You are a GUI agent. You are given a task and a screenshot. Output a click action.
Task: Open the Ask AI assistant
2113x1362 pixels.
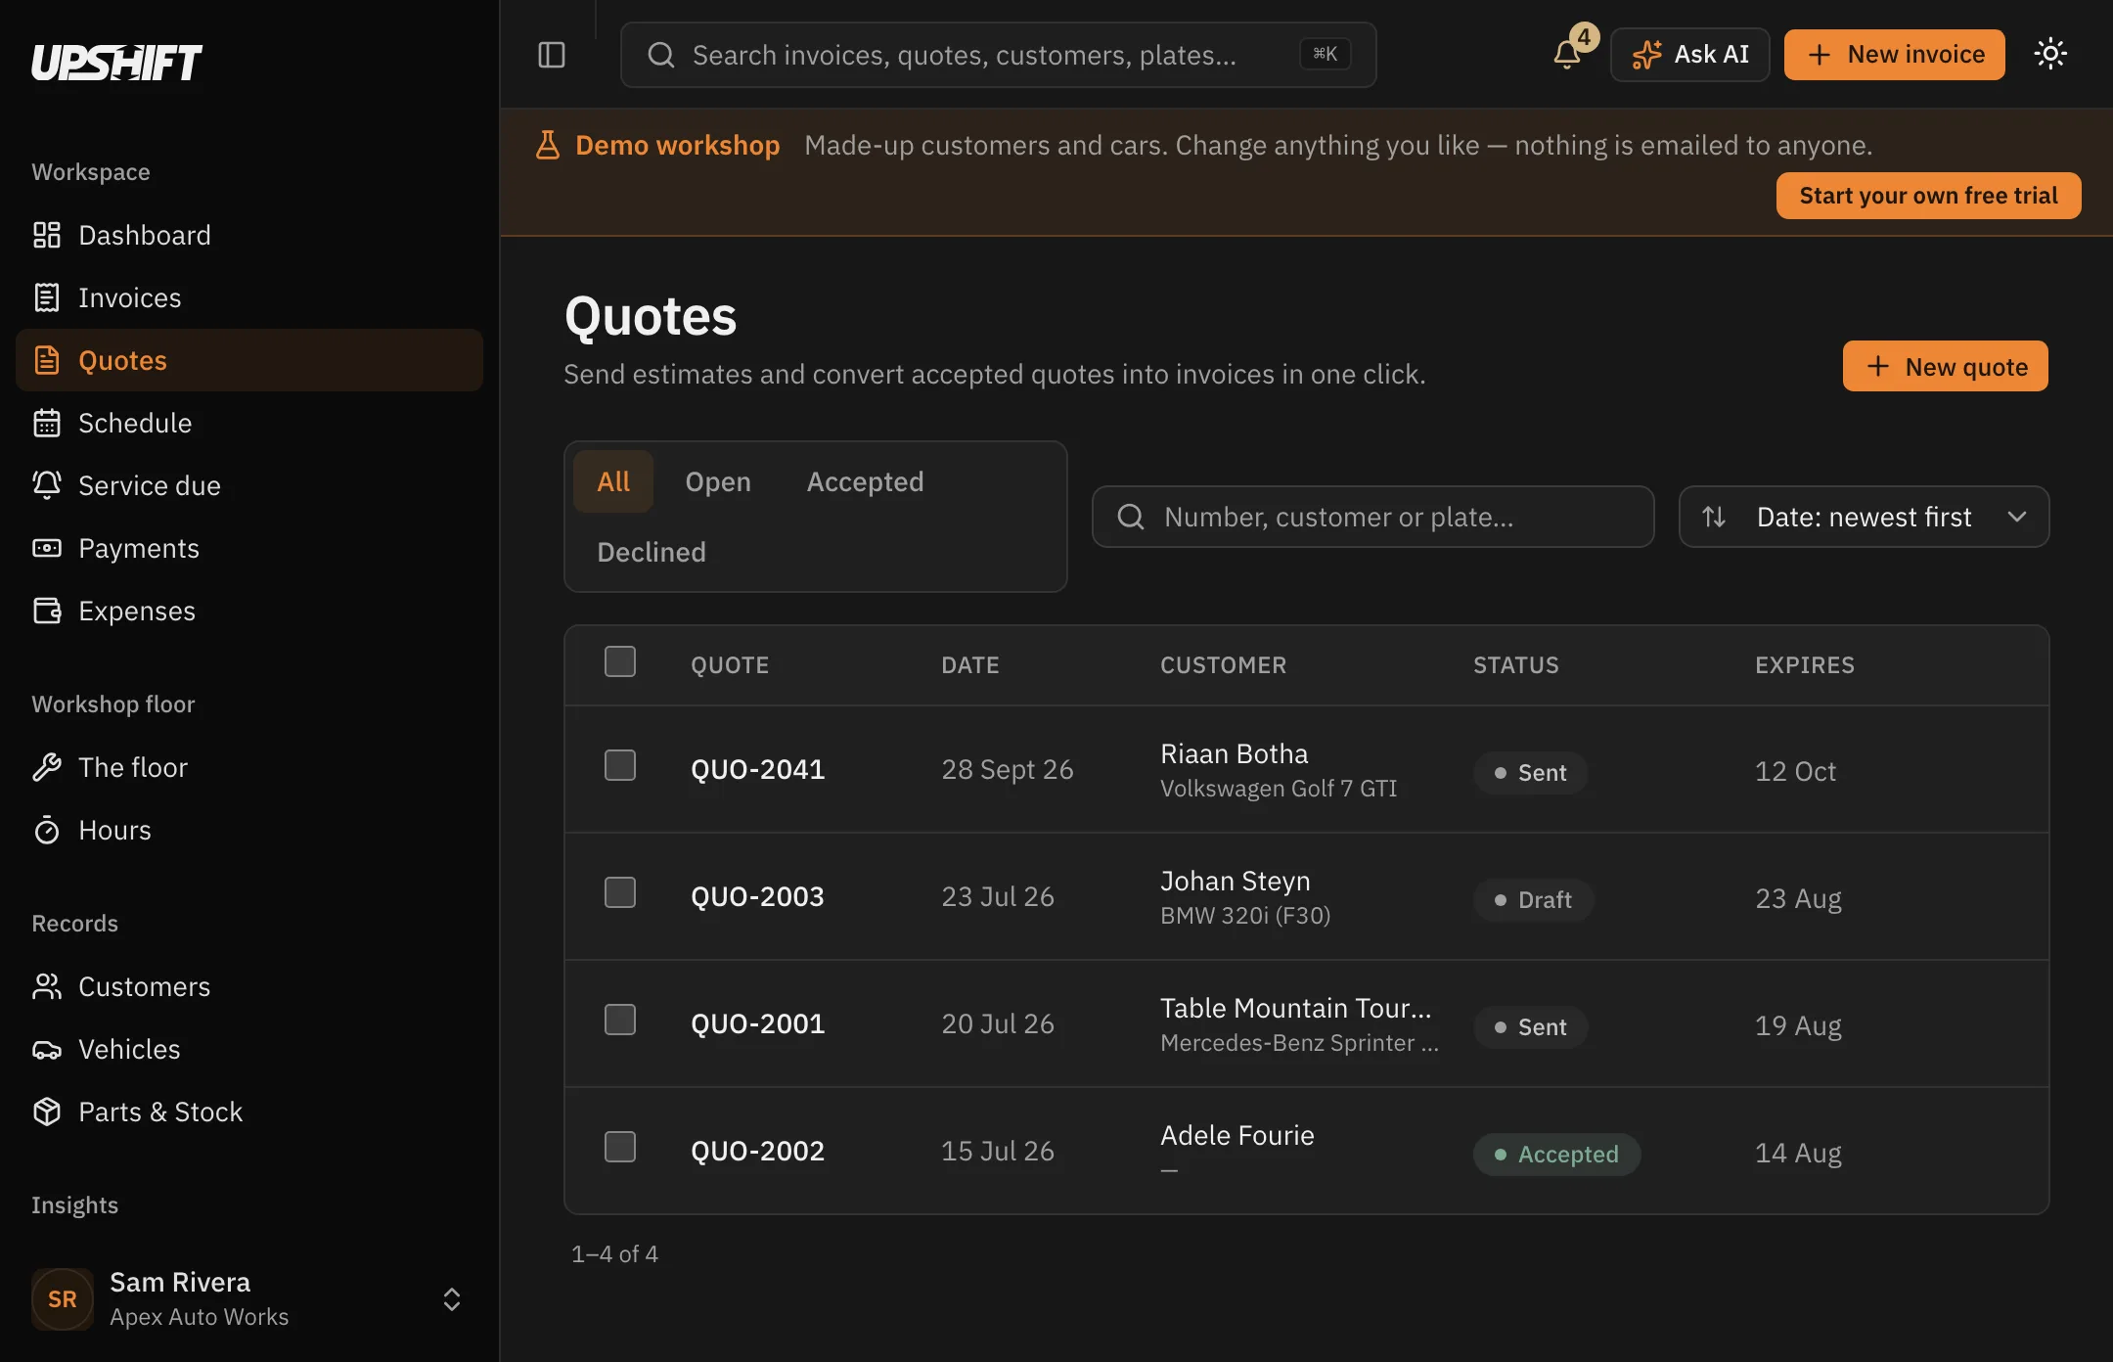pos(1689,55)
